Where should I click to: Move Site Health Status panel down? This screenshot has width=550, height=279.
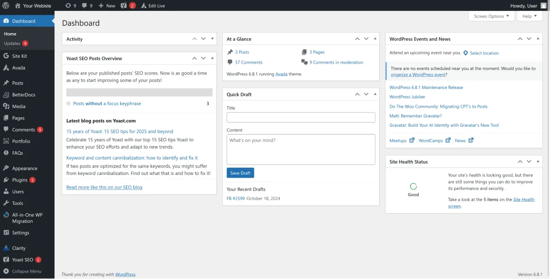point(529,161)
